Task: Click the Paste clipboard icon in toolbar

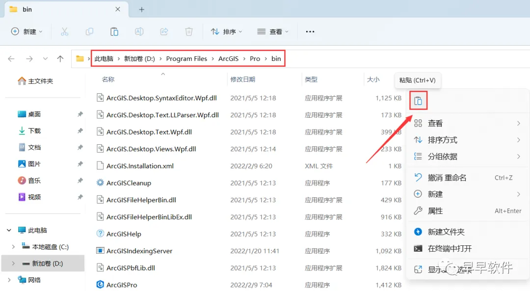Action: (114, 31)
